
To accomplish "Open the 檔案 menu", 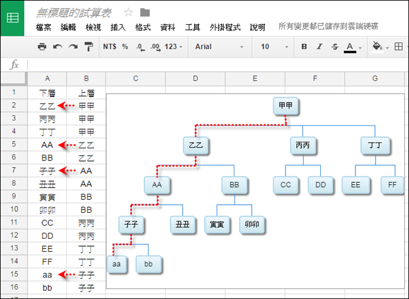I will [x=44, y=27].
